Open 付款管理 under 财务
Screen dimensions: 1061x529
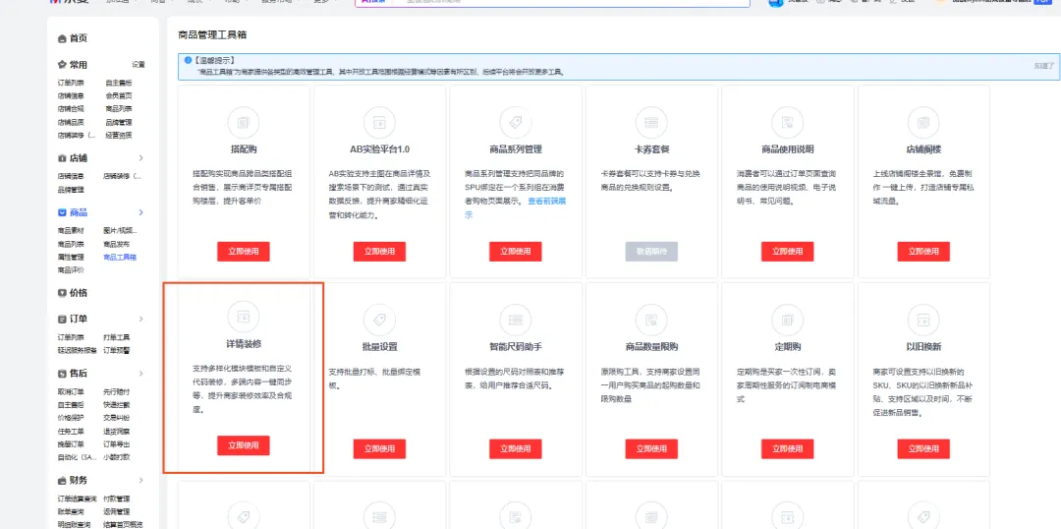[x=116, y=499]
